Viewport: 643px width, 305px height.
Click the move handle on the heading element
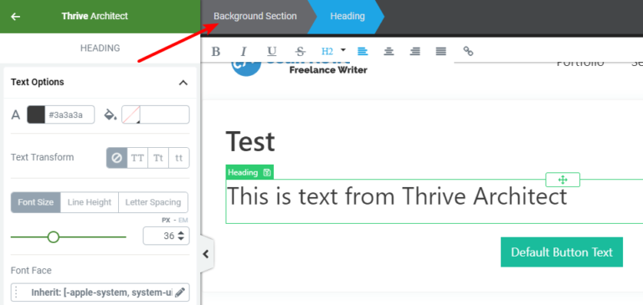tap(563, 180)
